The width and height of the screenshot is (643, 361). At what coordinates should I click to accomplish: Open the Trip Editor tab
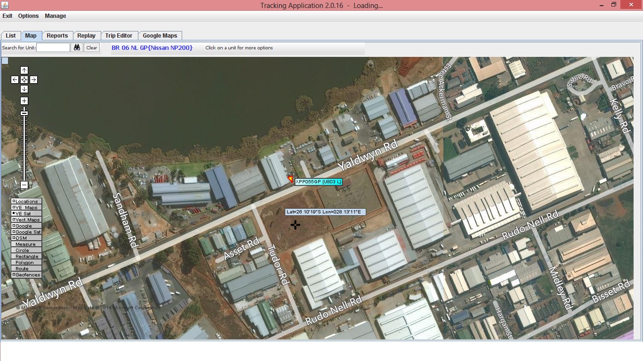[x=119, y=36]
